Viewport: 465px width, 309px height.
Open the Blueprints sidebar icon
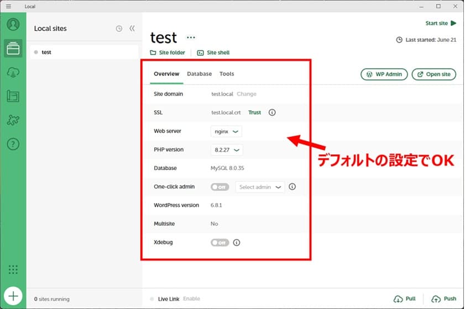(x=13, y=96)
